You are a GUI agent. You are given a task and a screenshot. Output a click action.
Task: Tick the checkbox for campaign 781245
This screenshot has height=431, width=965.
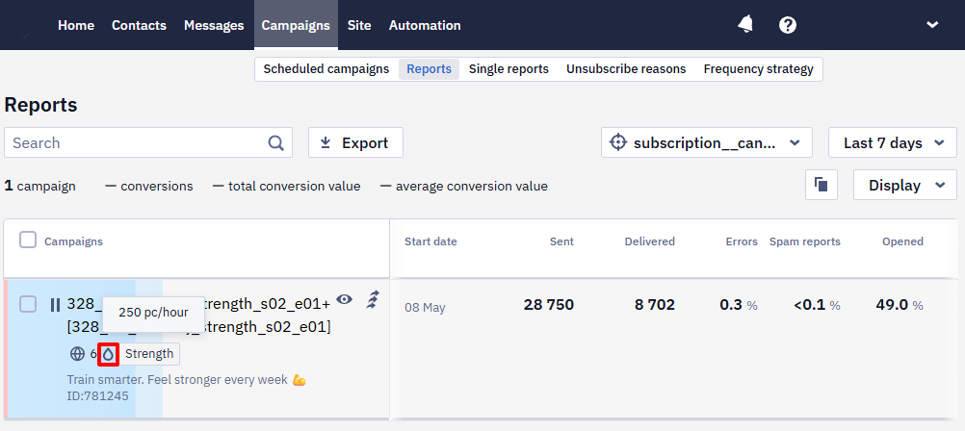[x=28, y=304]
